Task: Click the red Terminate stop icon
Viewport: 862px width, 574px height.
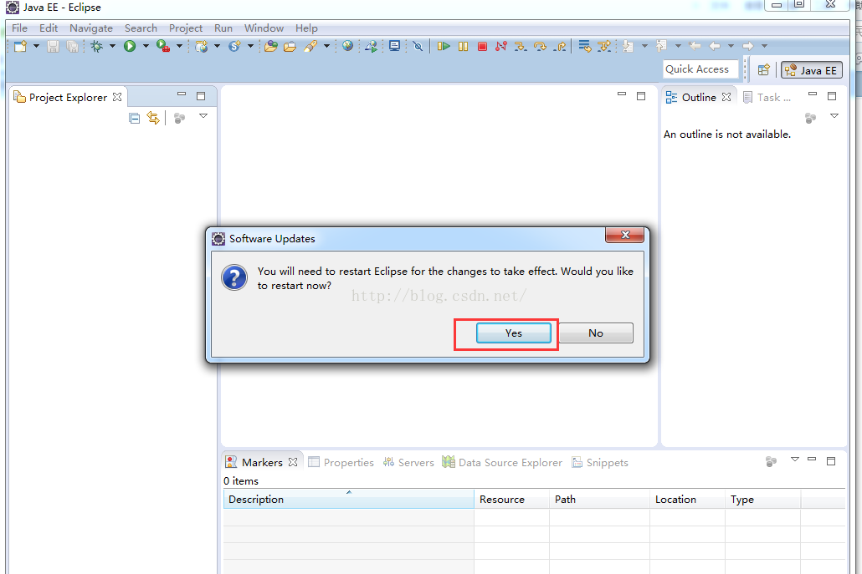Action: click(x=482, y=46)
